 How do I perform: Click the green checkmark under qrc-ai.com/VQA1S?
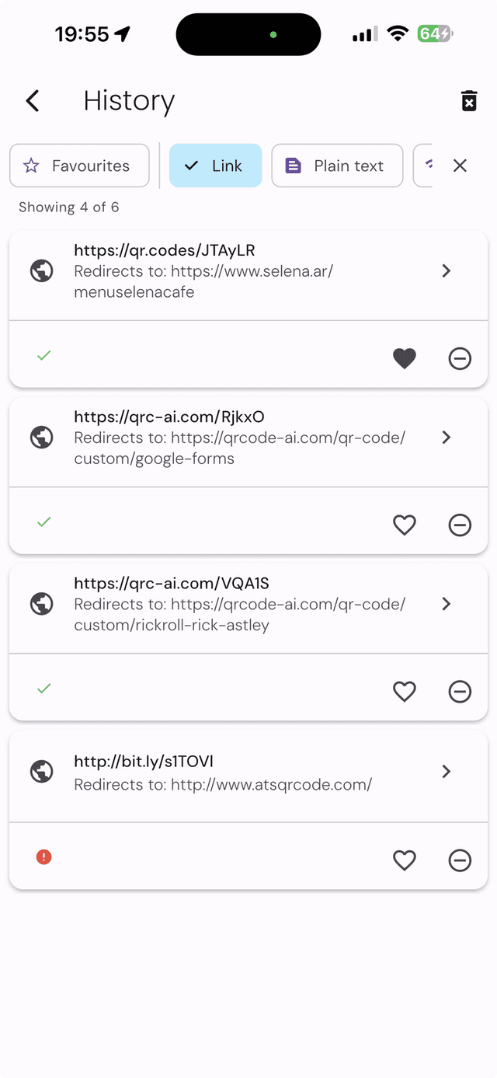coord(43,688)
